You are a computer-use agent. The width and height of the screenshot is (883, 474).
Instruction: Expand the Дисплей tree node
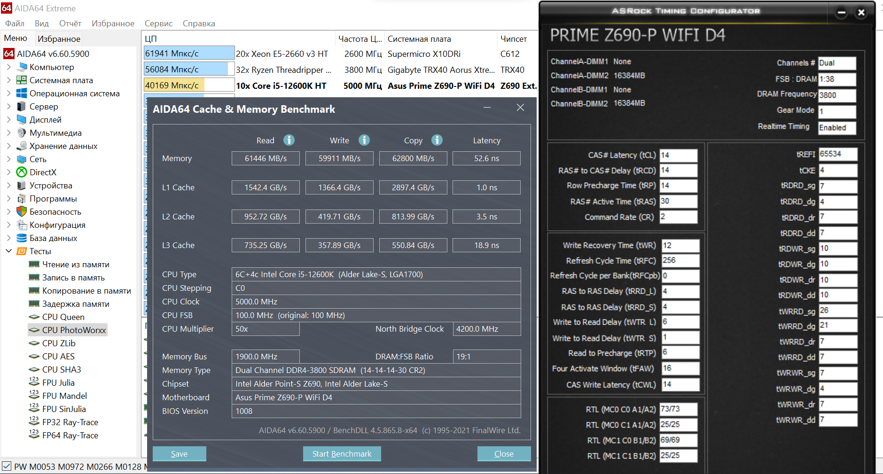coord(8,120)
